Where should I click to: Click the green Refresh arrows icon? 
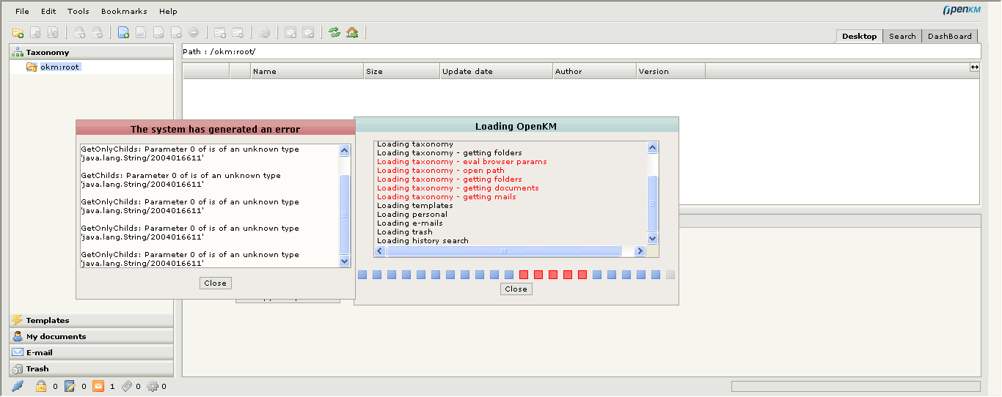pos(334,32)
